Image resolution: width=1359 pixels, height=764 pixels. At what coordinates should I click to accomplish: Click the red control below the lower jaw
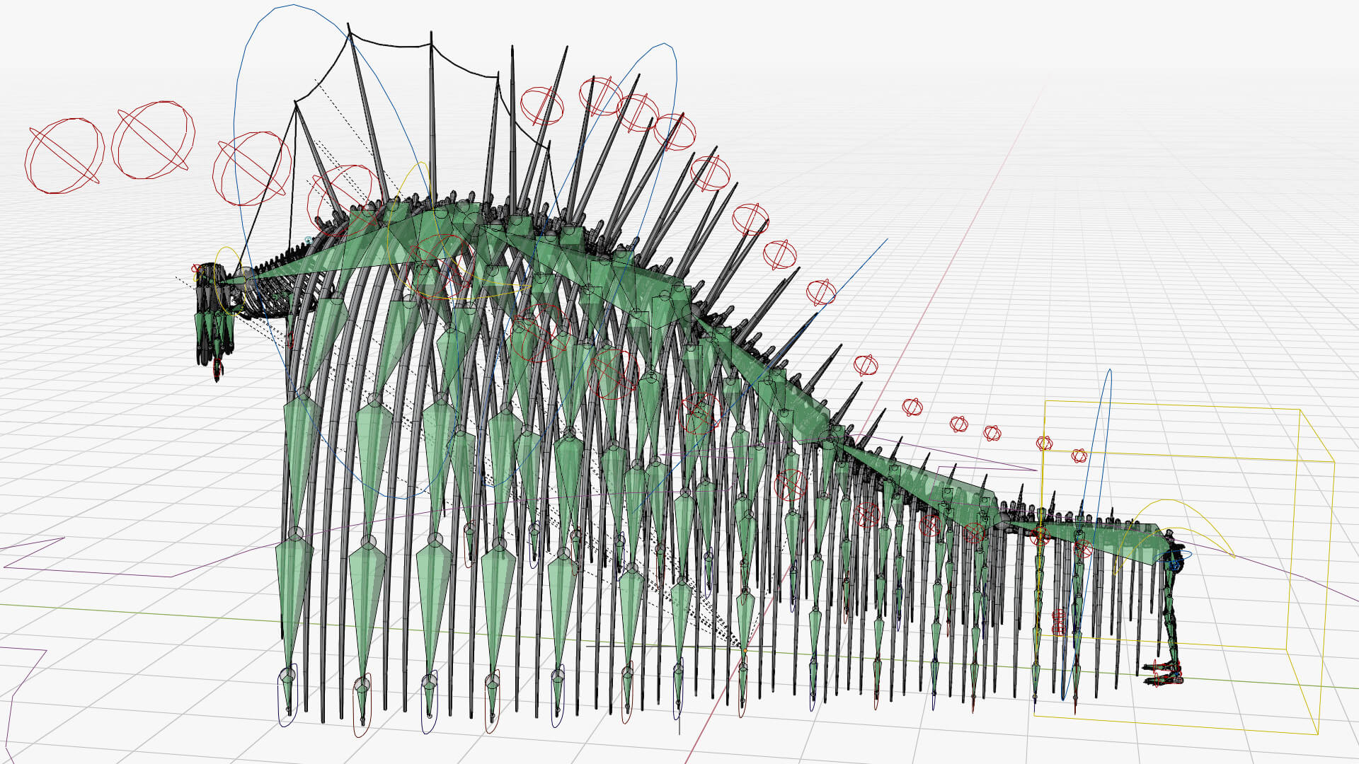[x=218, y=369]
